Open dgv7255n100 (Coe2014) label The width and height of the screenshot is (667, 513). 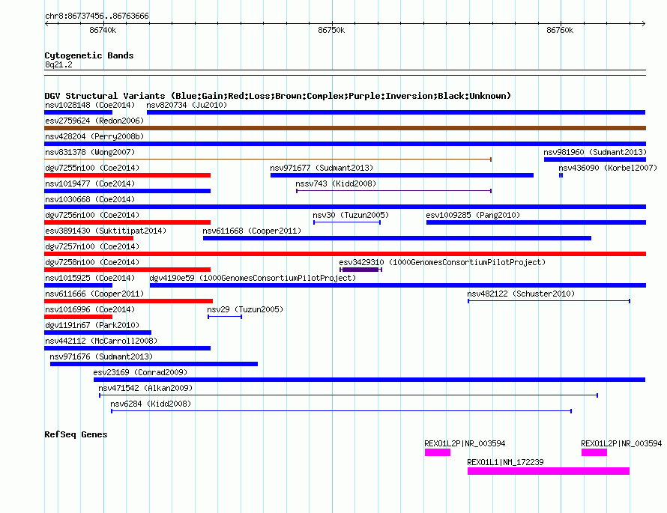pyautogui.click(x=92, y=168)
